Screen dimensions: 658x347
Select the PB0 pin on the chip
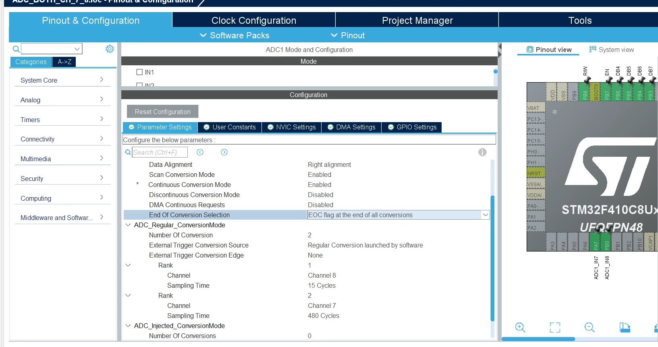pos(607,242)
